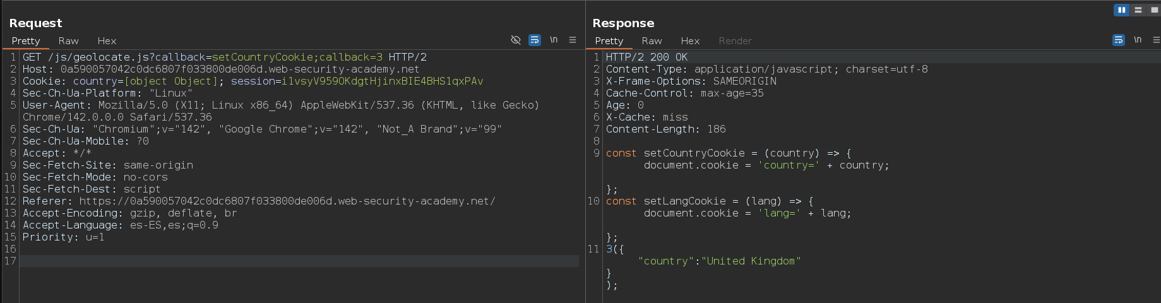Click the Referer header URL in the Request
Image resolution: width=1161 pixels, height=303 pixels.
coord(287,201)
